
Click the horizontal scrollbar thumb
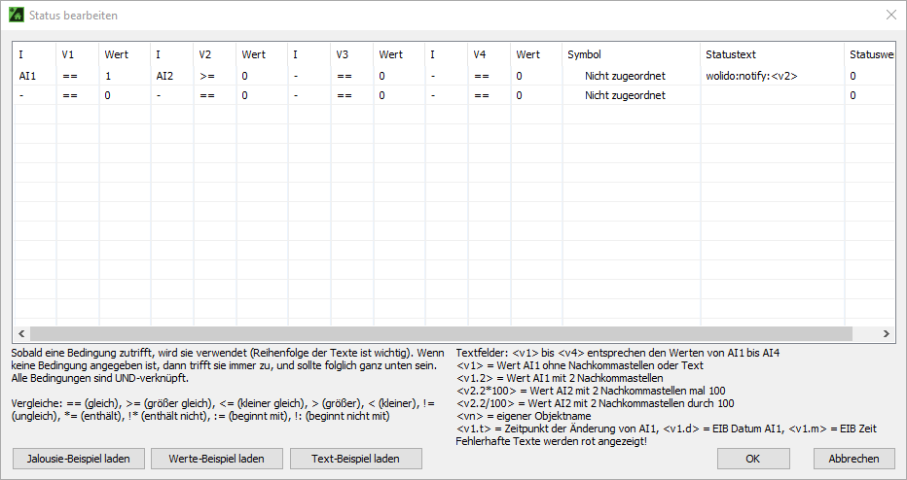point(441,333)
